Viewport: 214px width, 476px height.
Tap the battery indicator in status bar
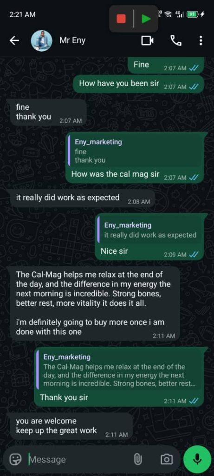click(193, 14)
